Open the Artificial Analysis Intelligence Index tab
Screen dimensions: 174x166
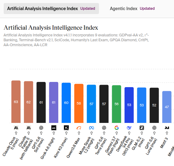pyautogui.click(x=51, y=9)
